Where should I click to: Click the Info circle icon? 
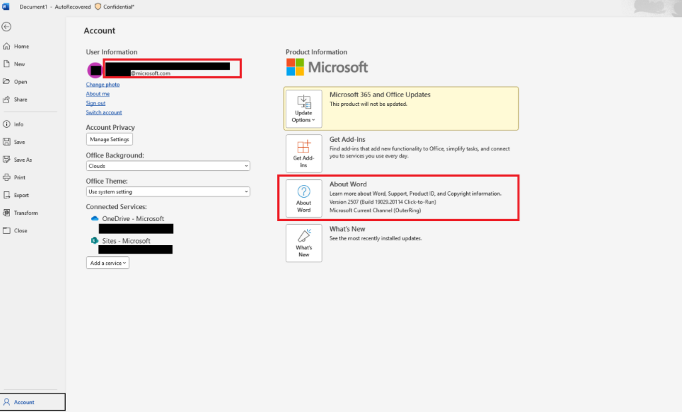coord(7,124)
